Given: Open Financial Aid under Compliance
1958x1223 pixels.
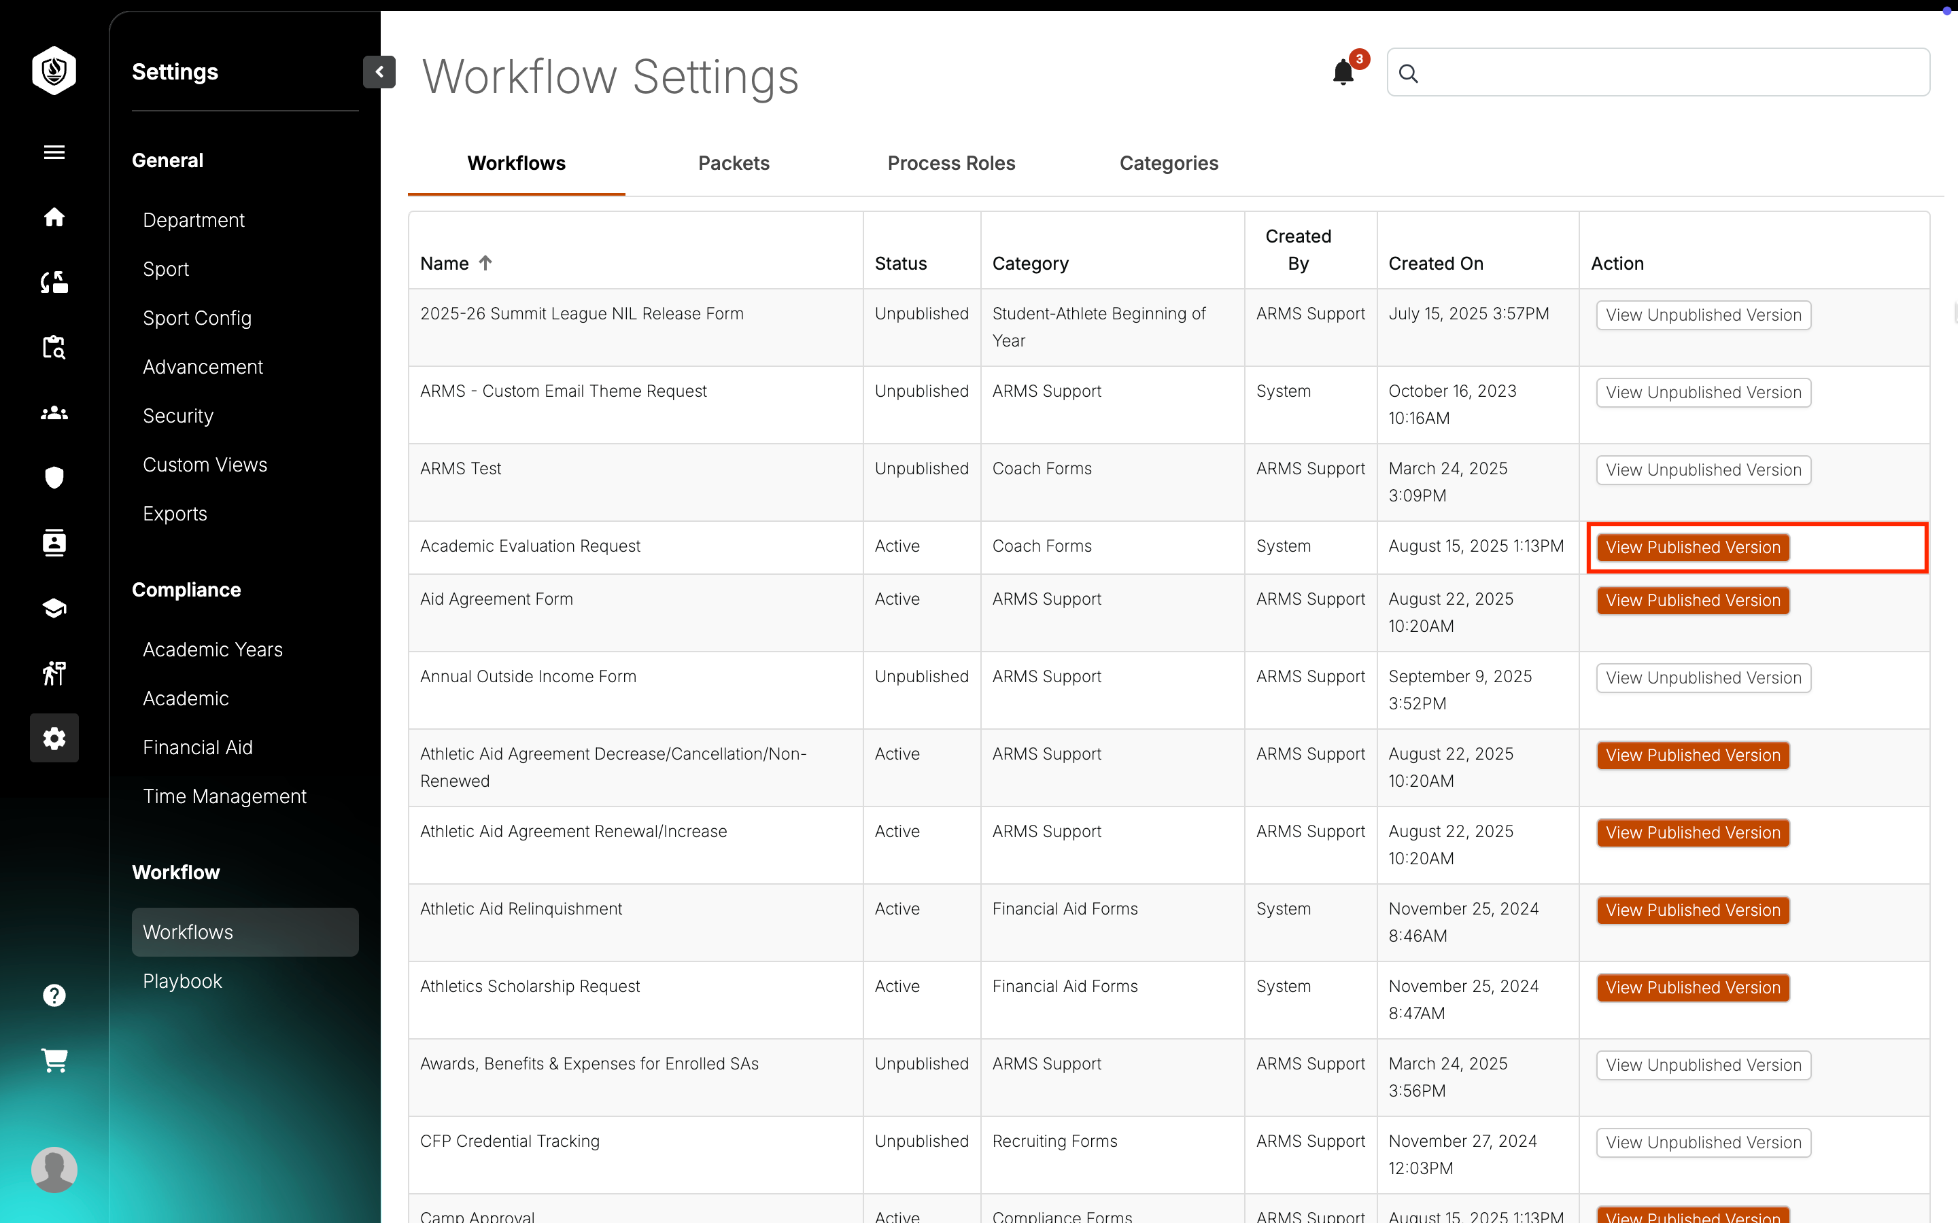Looking at the screenshot, I should 197,747.
